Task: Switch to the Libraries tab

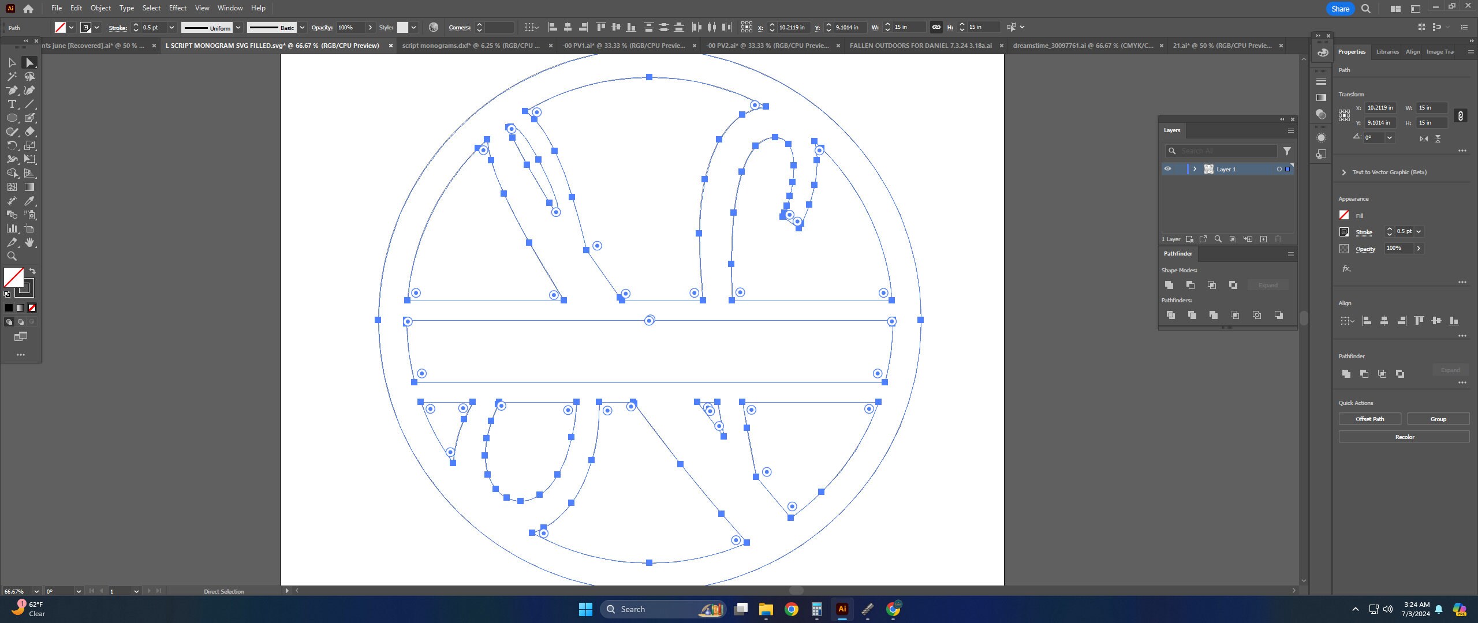Action: pos(1387,51)
